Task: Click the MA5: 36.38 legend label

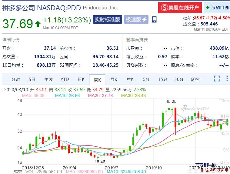Action: 33,95
